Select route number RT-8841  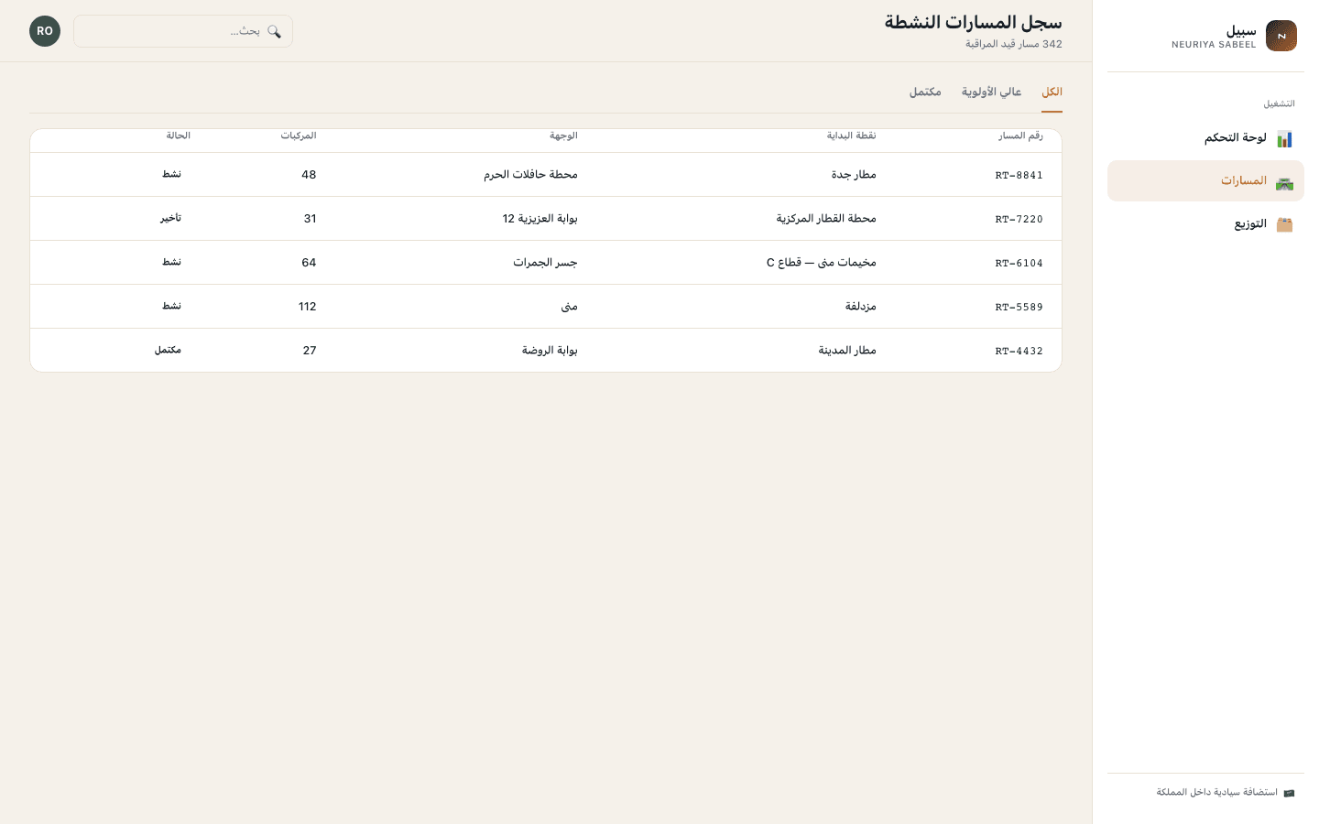[x=1019, y=175]
